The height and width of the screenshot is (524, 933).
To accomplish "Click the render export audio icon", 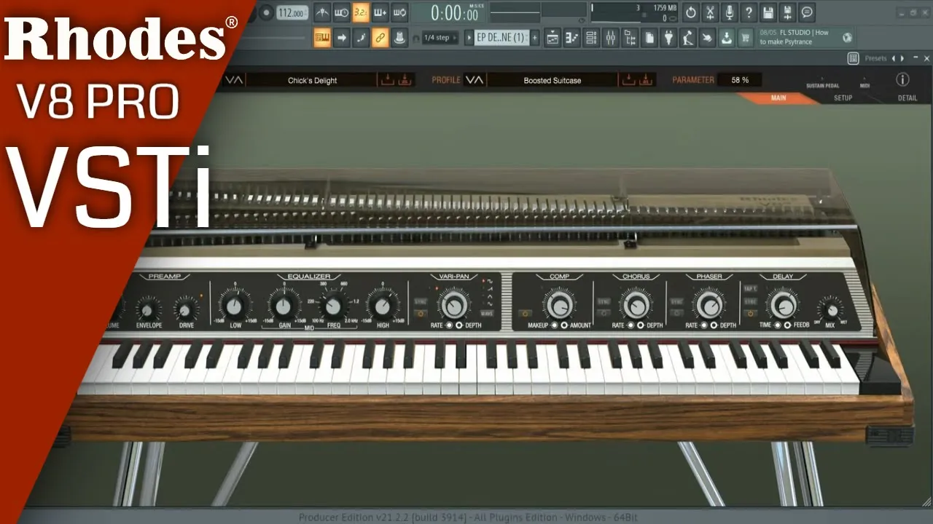I will pyautogui.click(x=787, y=12).
